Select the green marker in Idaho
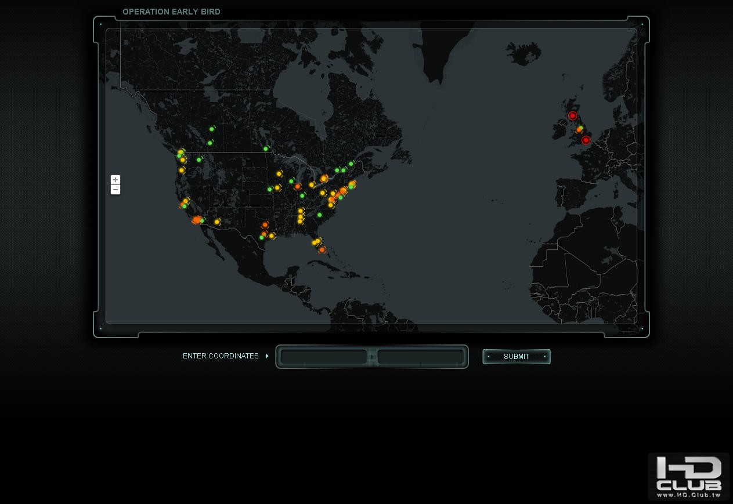The image size is (733, 504). [198, 159]
